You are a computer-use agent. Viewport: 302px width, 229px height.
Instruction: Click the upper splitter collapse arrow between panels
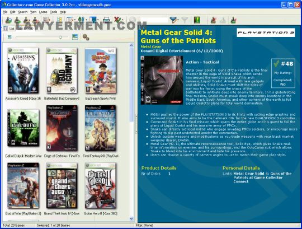point(136,116)
